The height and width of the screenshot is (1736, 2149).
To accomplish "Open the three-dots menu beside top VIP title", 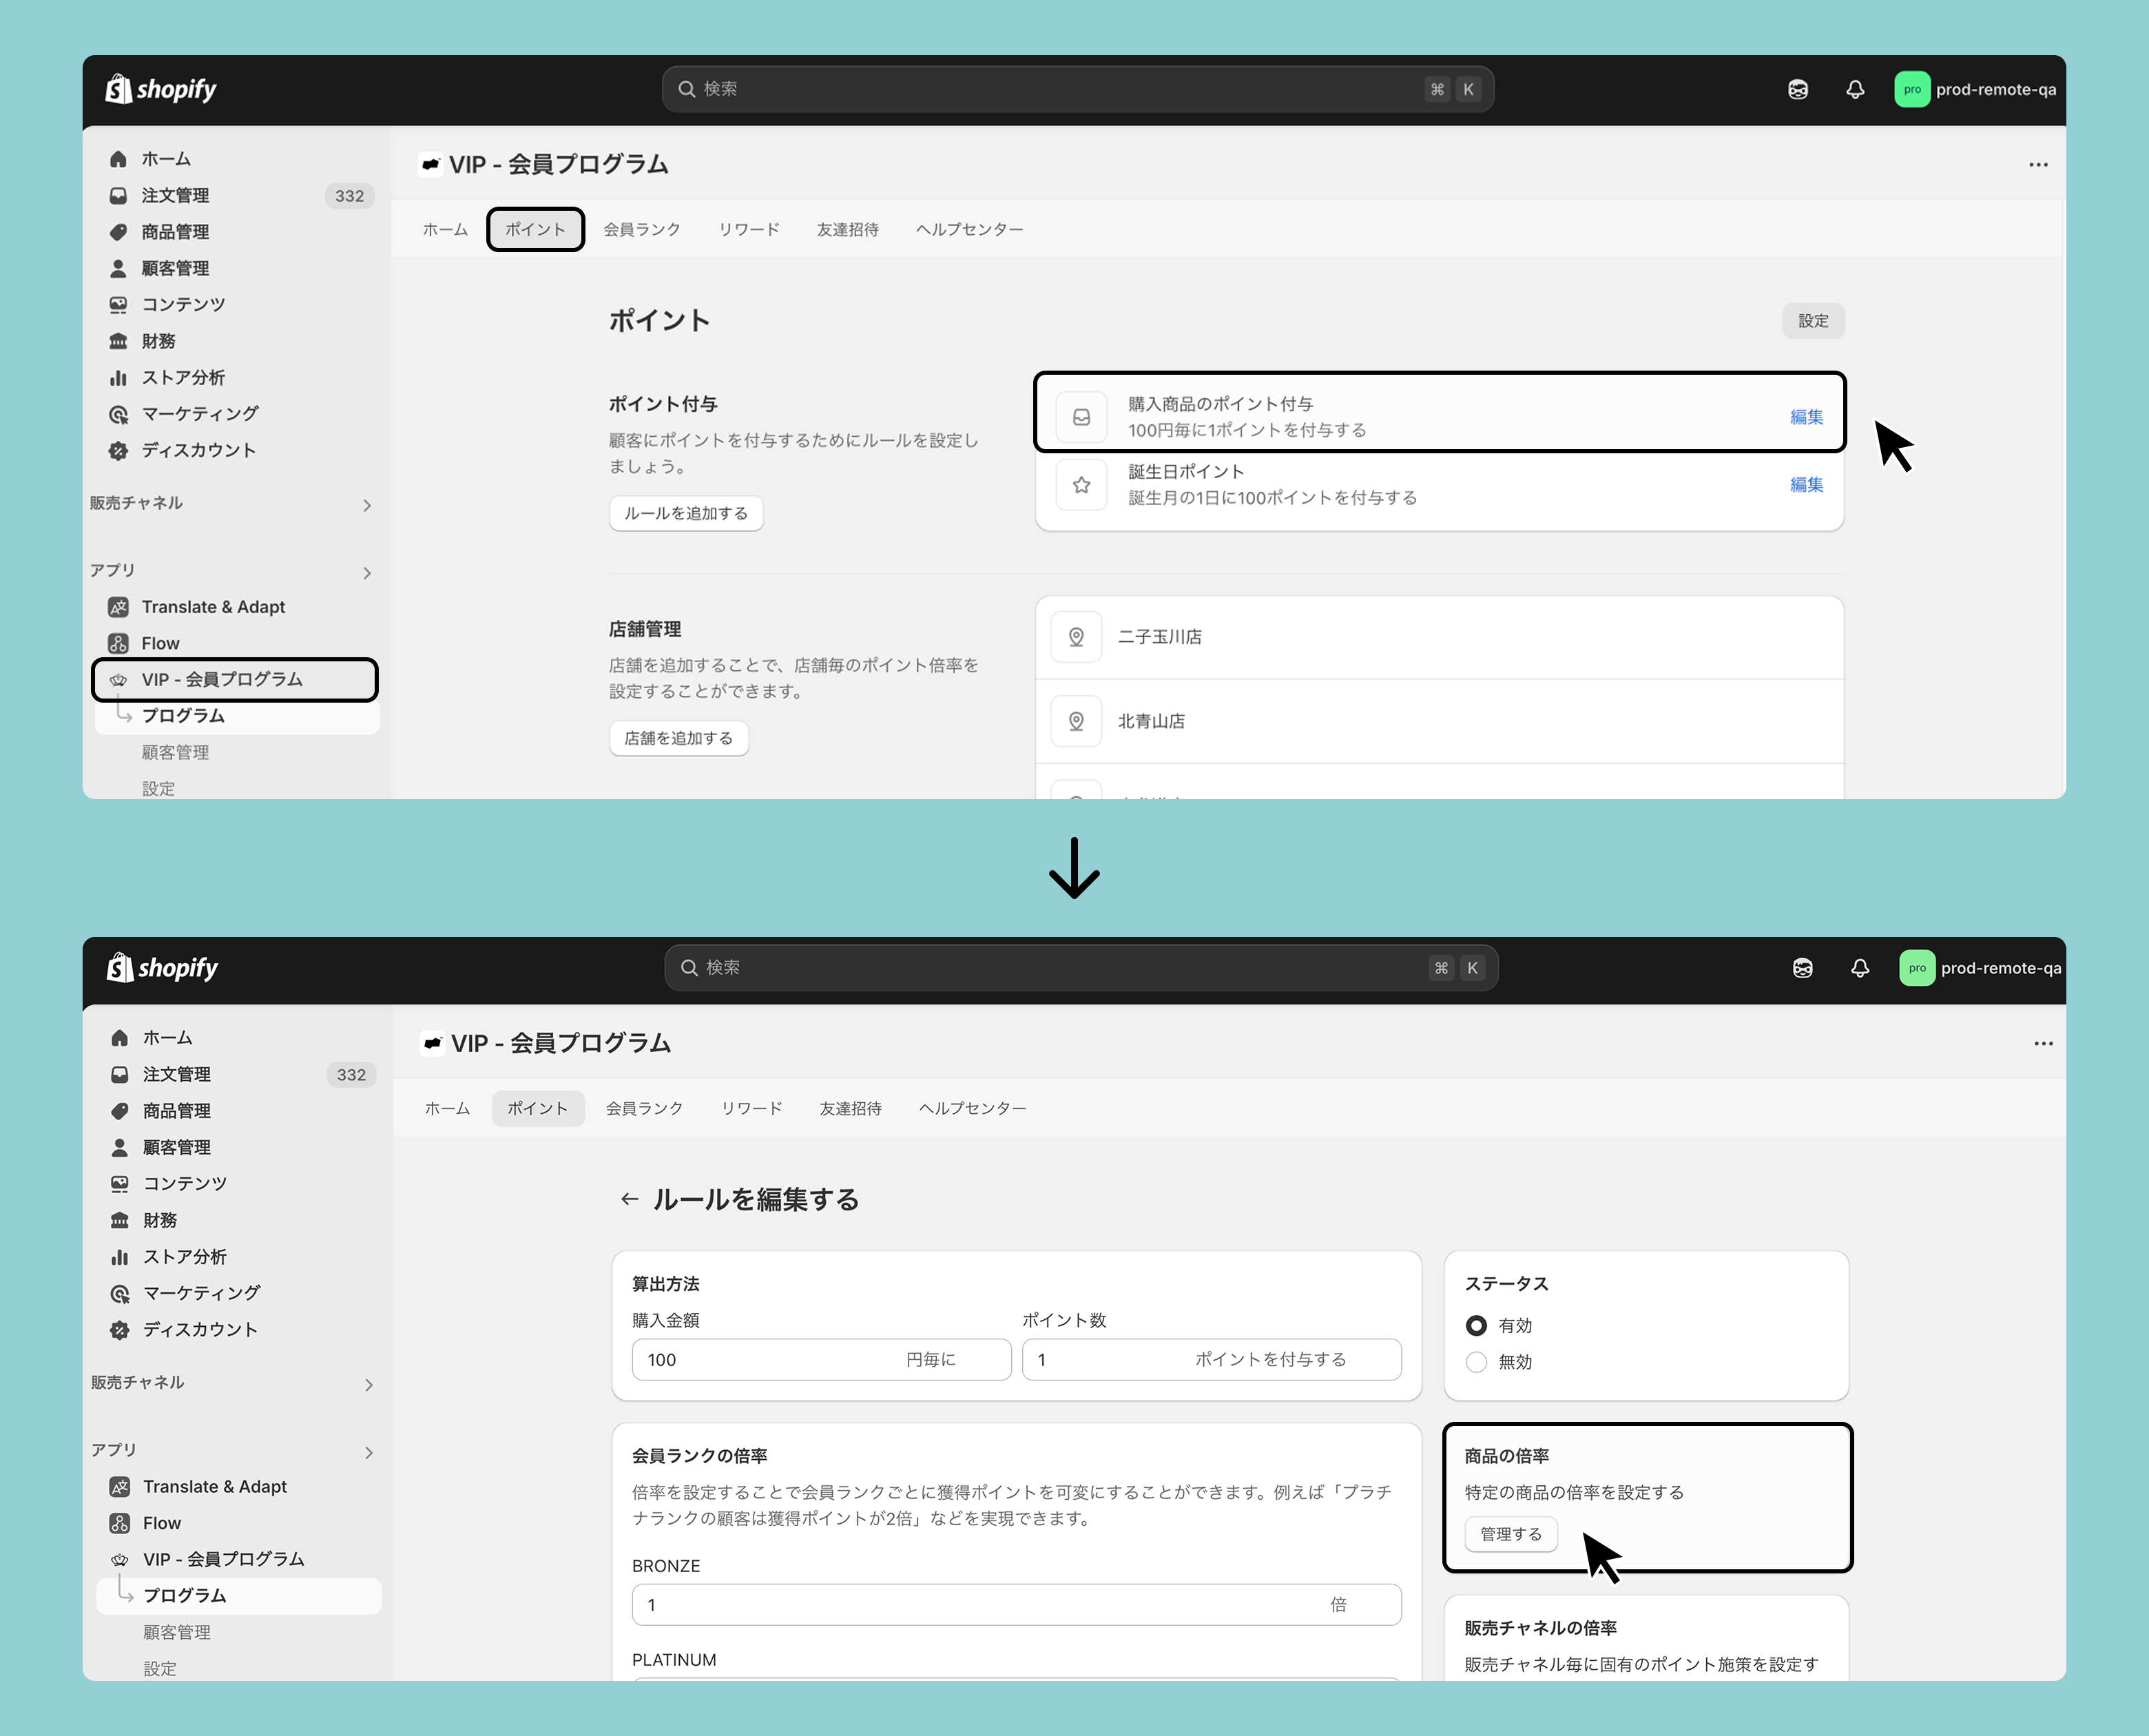I will point(2038,165).
